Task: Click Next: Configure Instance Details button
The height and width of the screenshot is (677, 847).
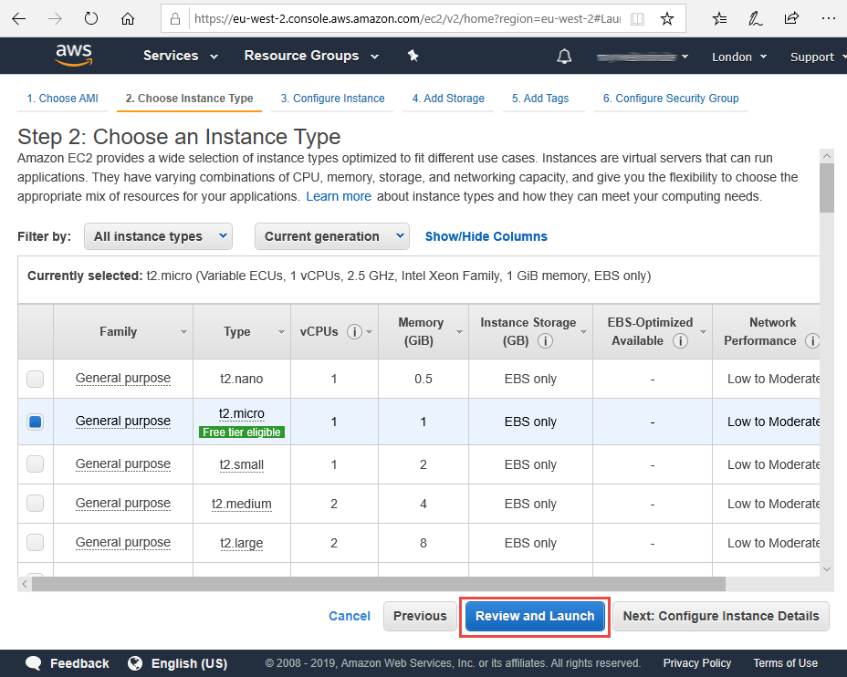Action: [721, 616]
